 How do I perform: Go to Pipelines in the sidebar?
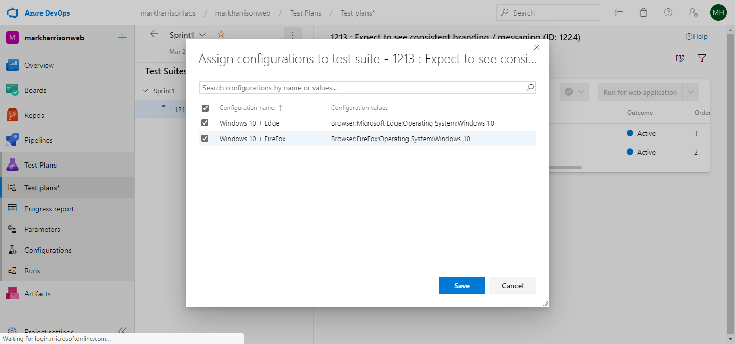click(12, 140)
